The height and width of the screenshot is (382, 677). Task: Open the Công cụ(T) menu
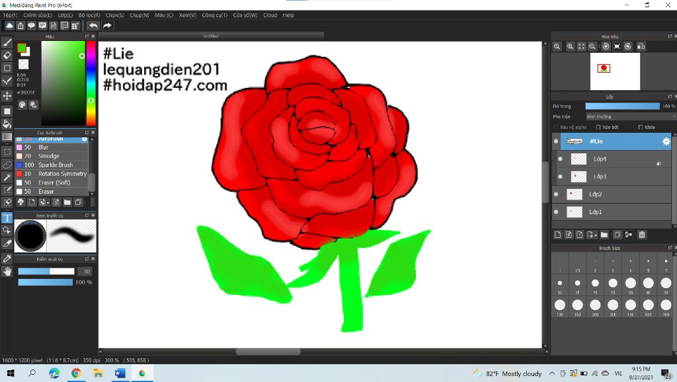click(x=215, y=15)
